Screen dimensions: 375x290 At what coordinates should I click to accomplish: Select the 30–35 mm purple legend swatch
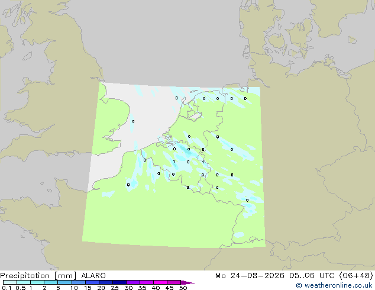(133, 282)
